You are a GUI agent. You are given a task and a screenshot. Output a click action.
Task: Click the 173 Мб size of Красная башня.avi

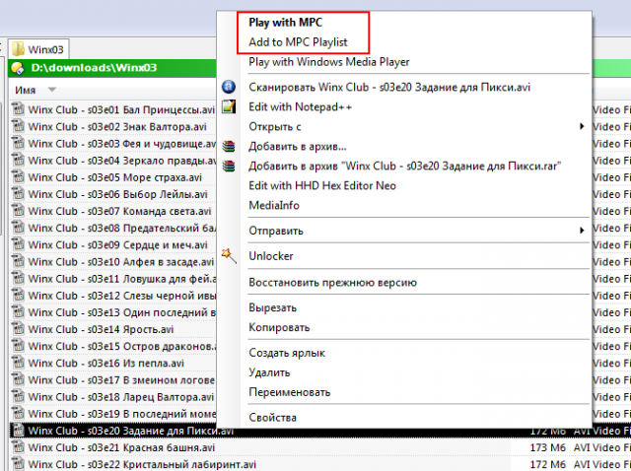click(548, 447)
